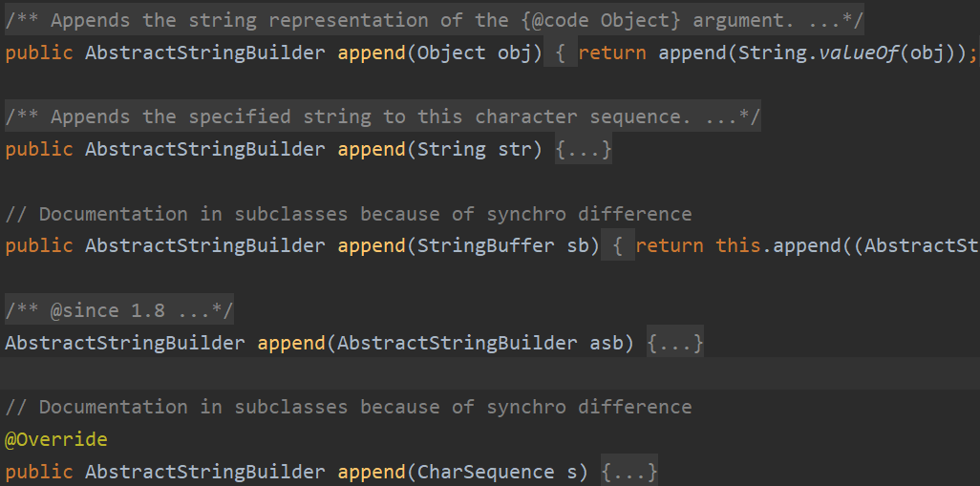
Task: Click the opening brace after append(Object obj)
Action: (x=561, y=53)
